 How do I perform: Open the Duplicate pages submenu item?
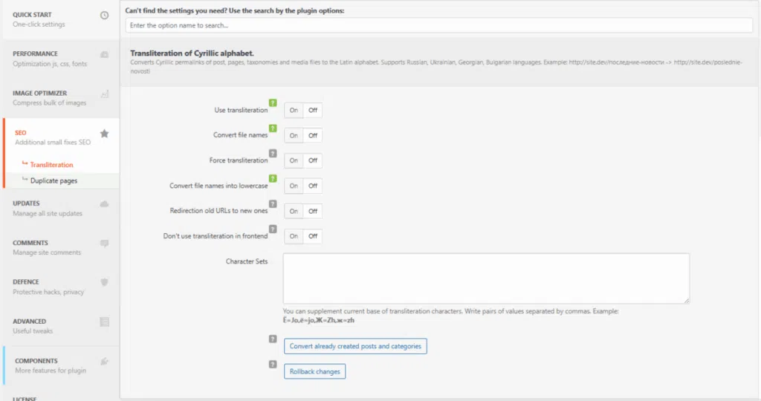(54, 180)
